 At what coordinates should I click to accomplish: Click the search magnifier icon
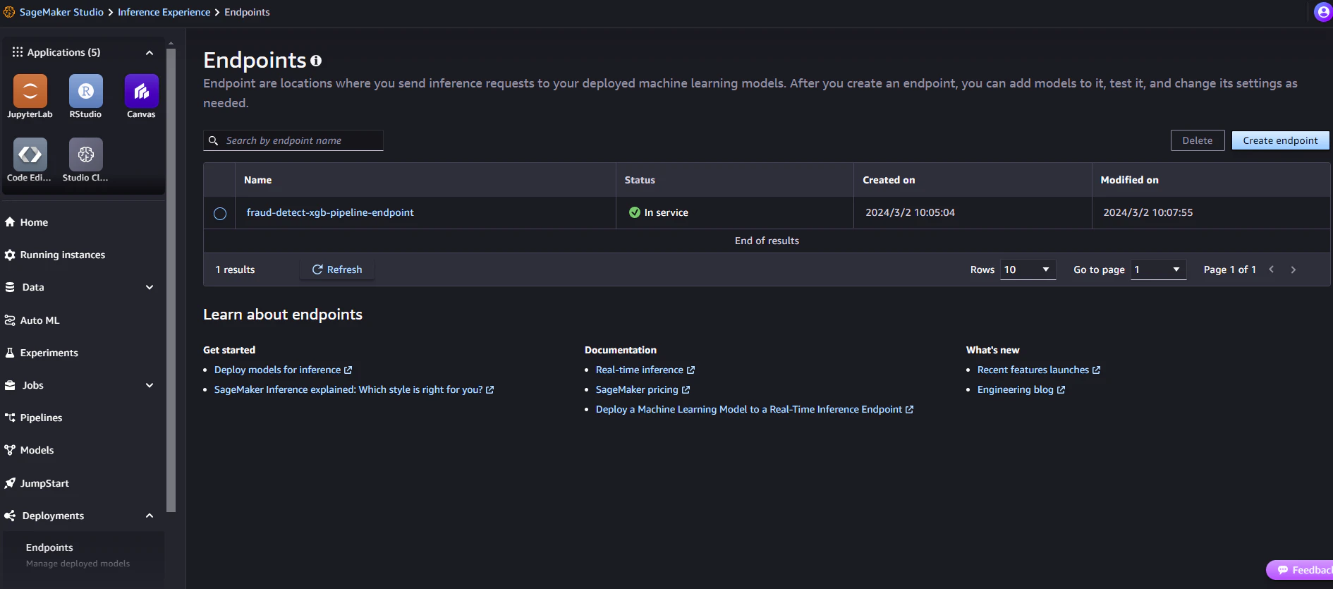coord(213,140)
